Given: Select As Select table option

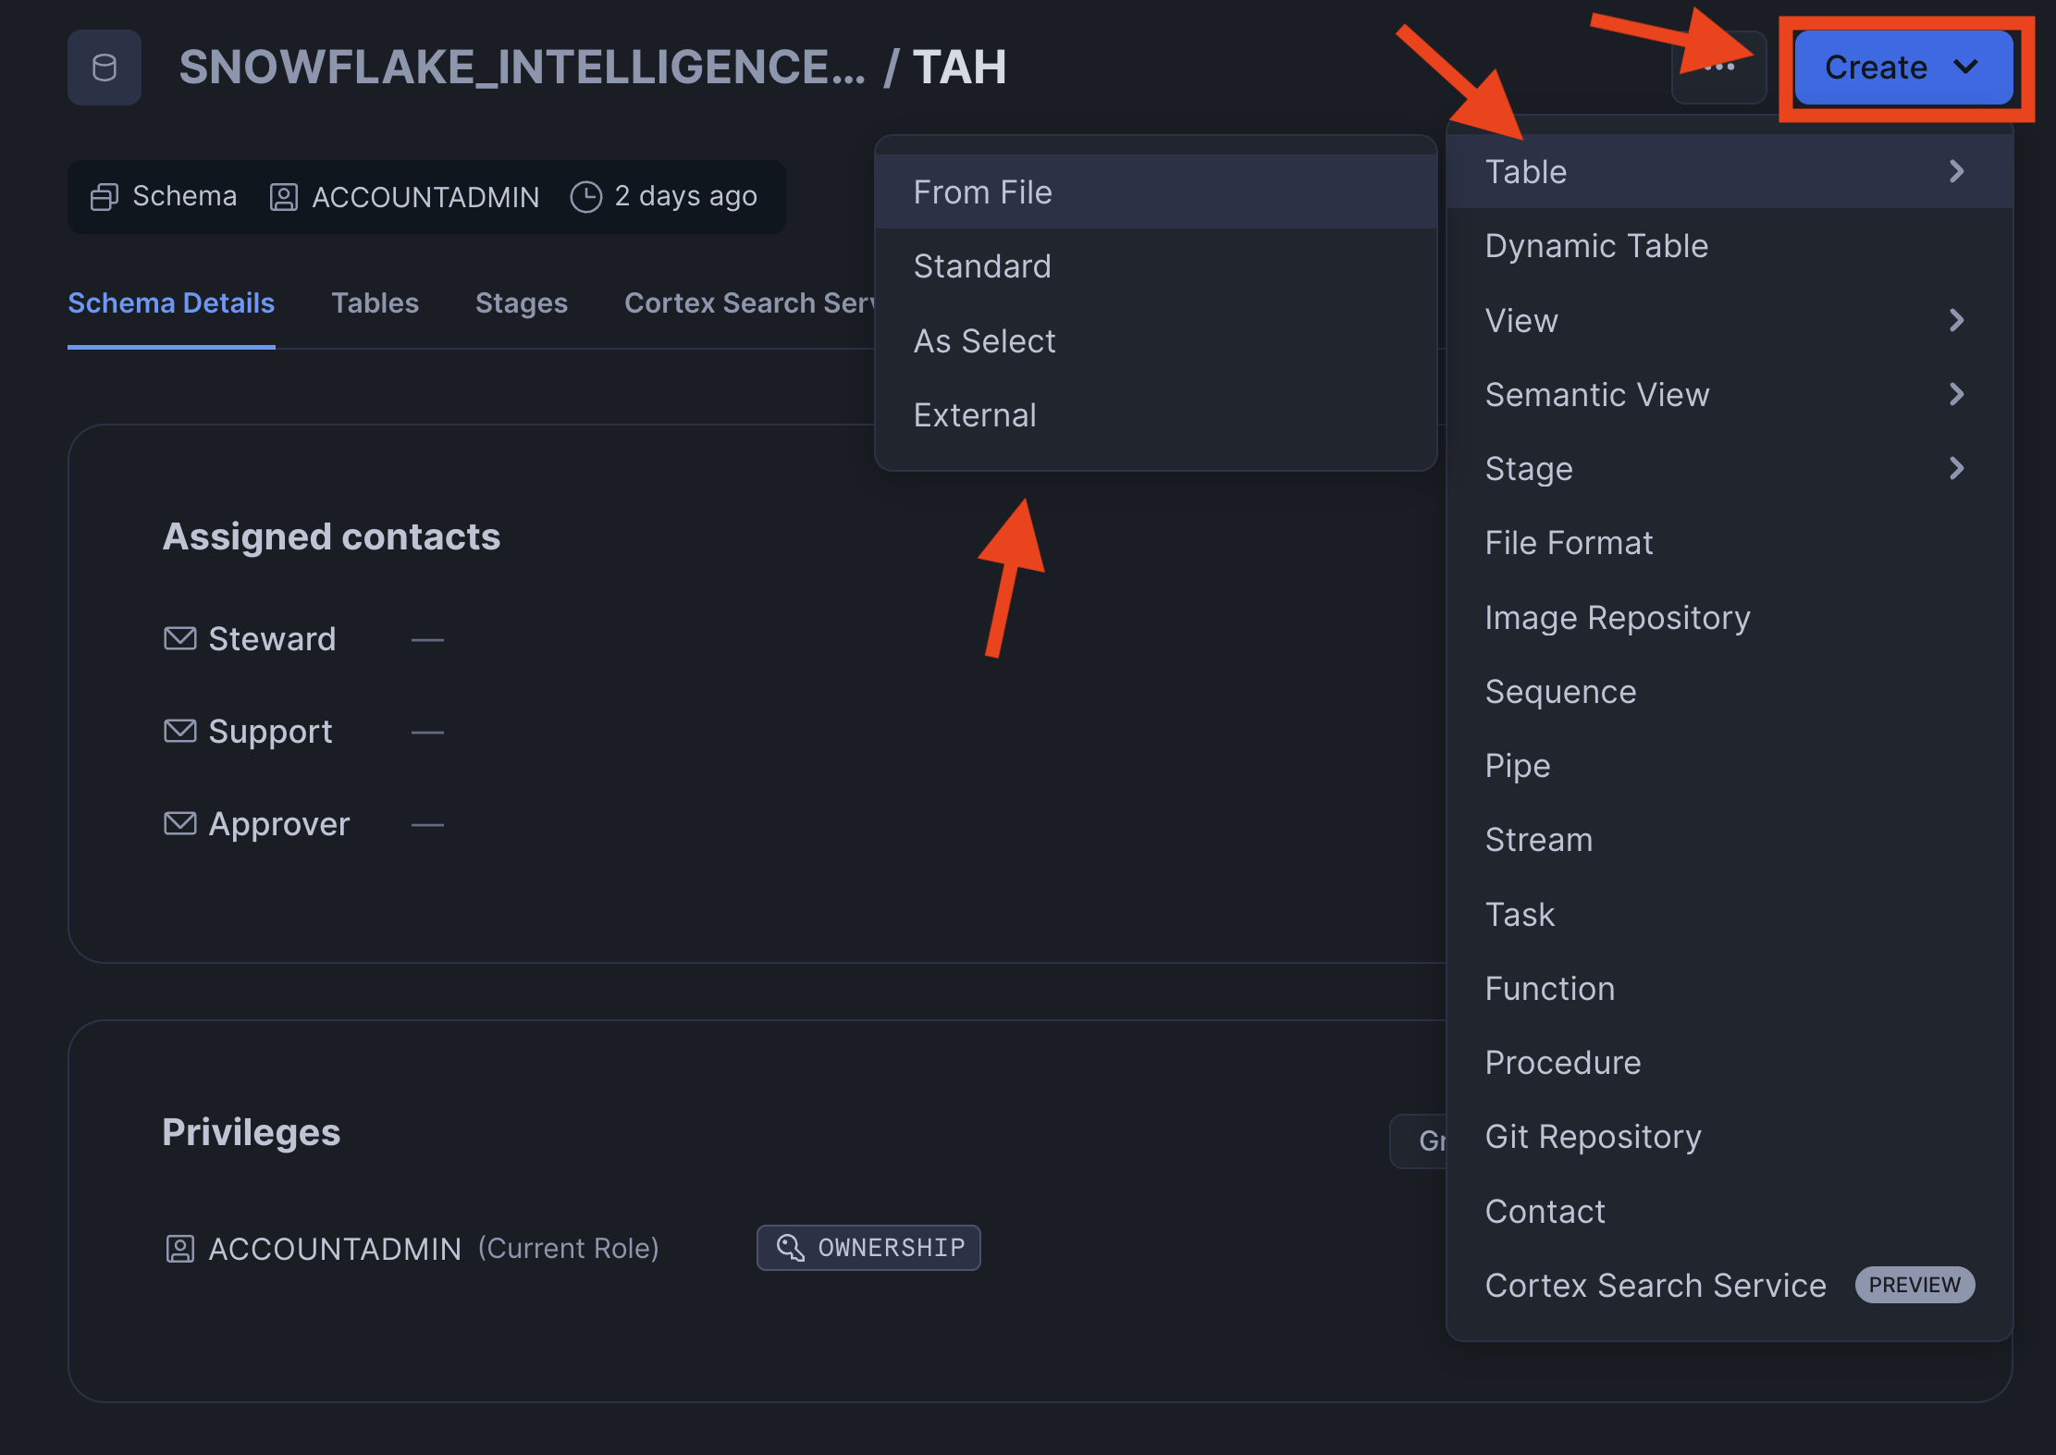Looking at the screenshot, I should pyautogui.click(x=984, y=341).
